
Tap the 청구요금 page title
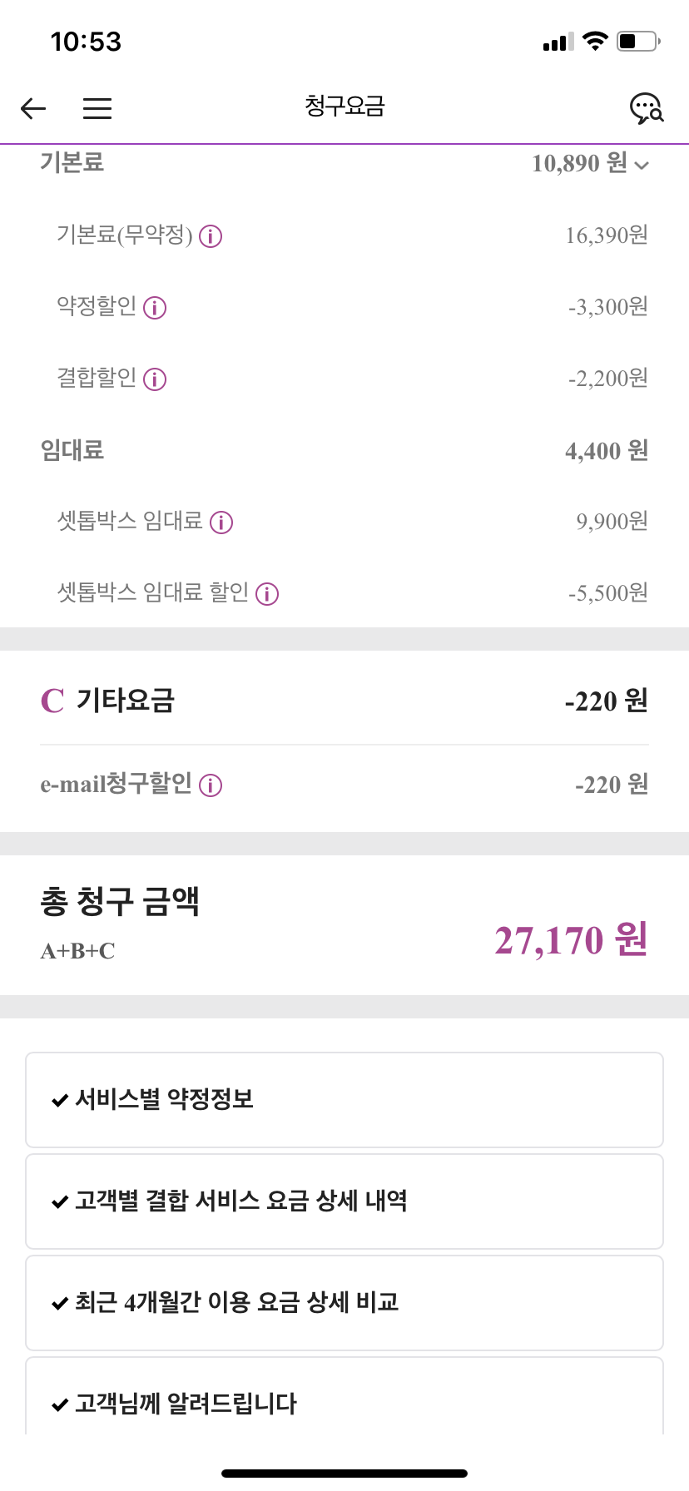point(344,106)
